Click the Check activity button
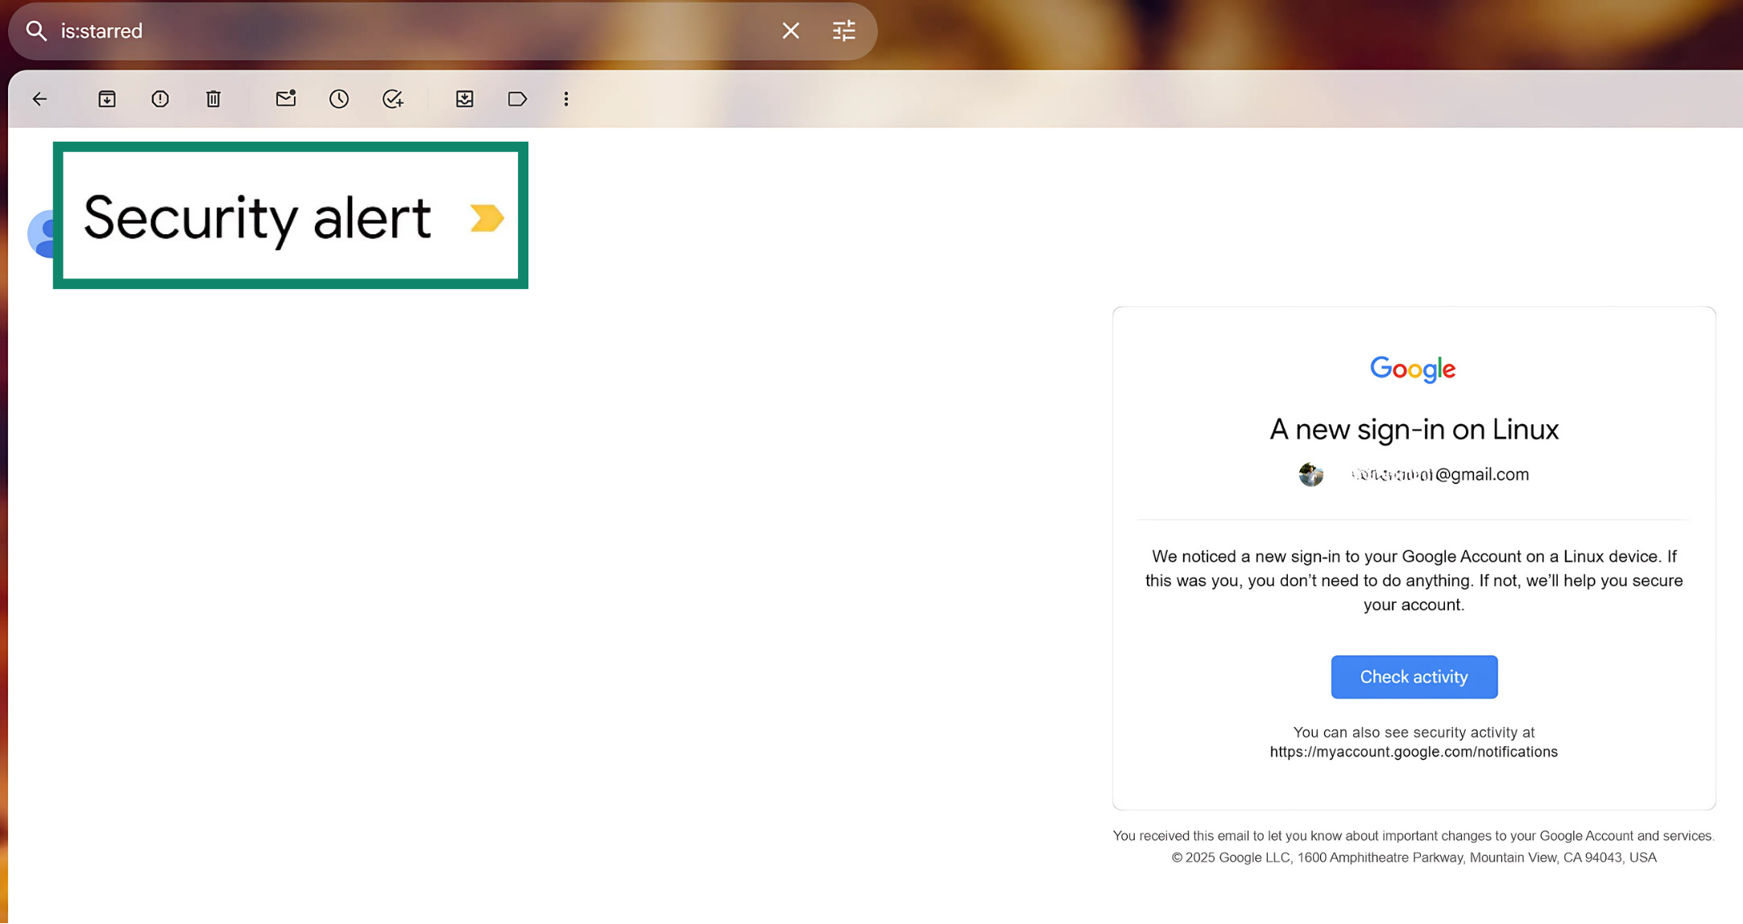 coord(1414,677)
